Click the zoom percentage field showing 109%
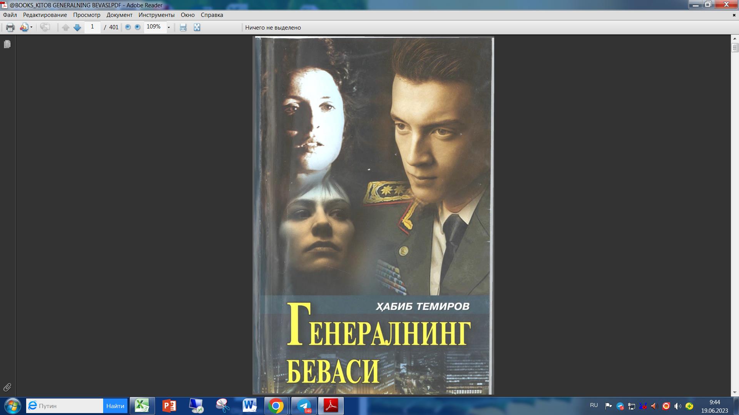Viewport: 739px width, 415px height. click(x=155, y=27)
